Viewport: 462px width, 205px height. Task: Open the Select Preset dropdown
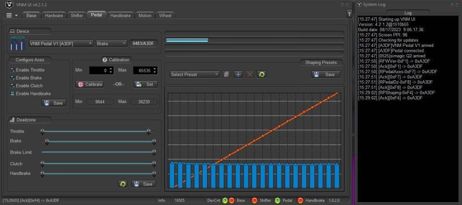coord(194,74)
